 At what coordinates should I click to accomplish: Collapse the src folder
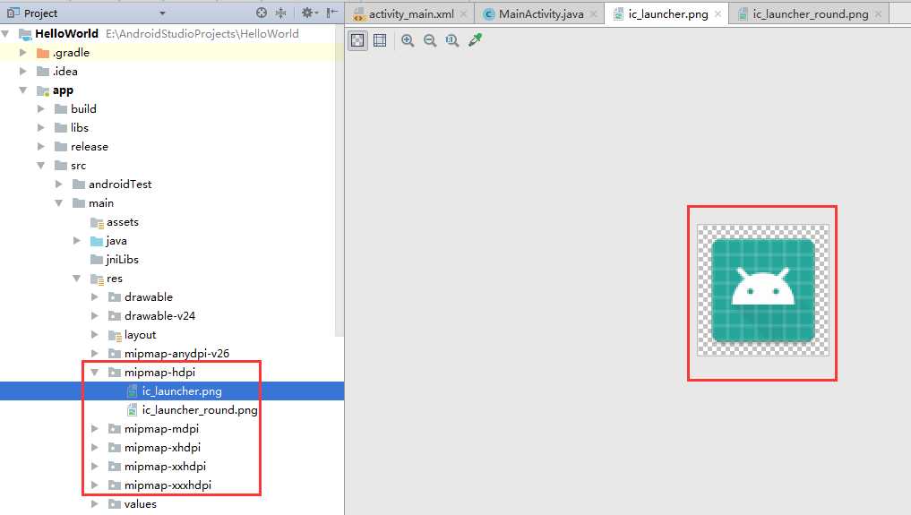point(40,166)
